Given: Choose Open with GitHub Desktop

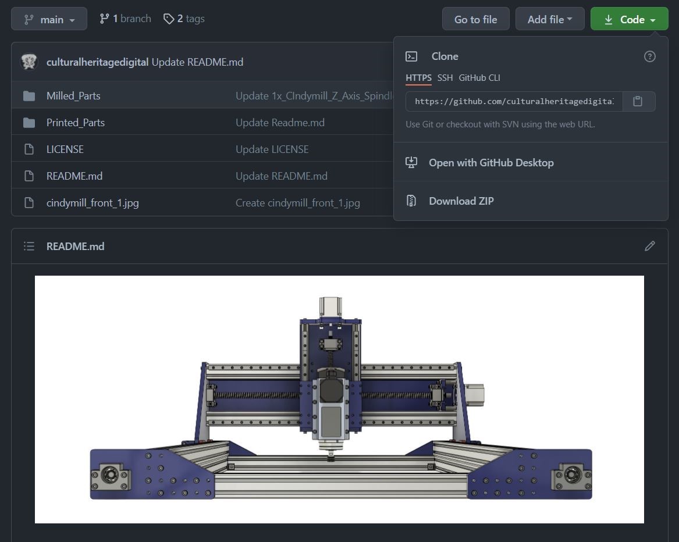Looking at the screenshot, I should [490, 163].
